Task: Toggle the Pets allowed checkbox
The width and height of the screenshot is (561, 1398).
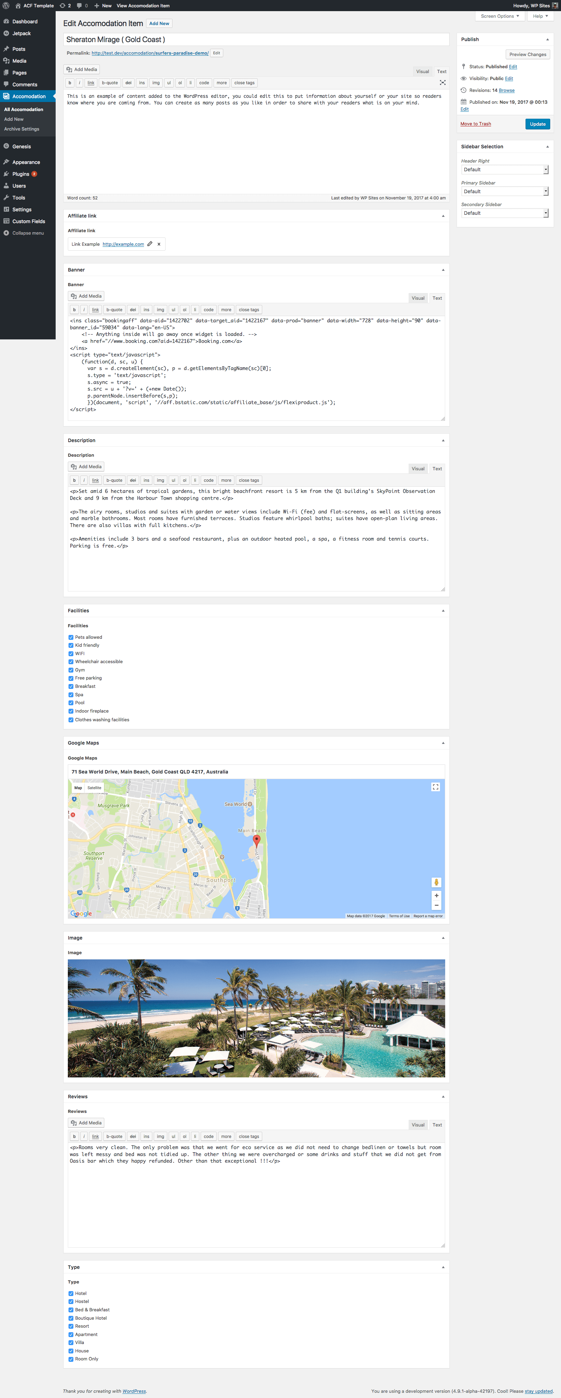Action: click(x=71, y=637)
